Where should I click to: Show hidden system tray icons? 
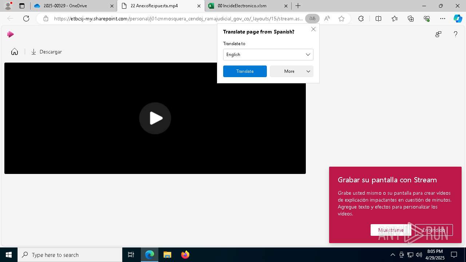[x=393, y=255]
